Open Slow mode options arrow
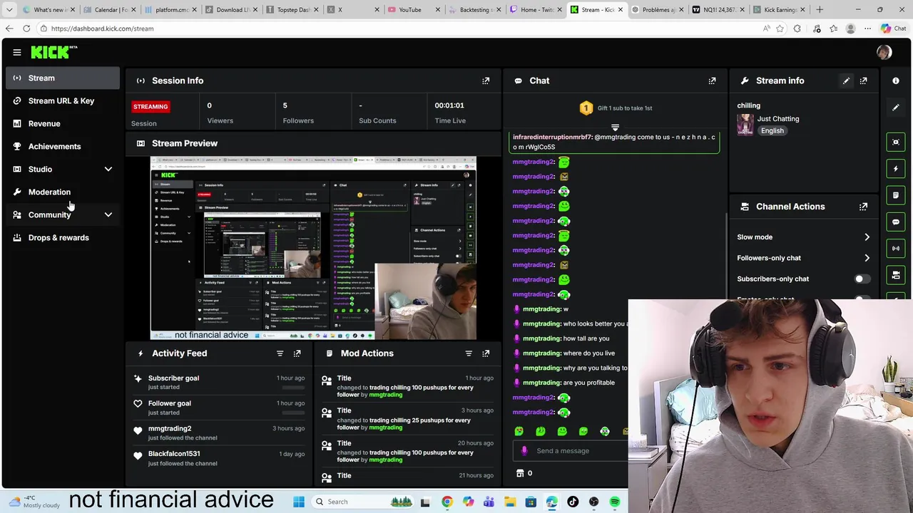Viewport: 913px width, 513px height. 867,237
